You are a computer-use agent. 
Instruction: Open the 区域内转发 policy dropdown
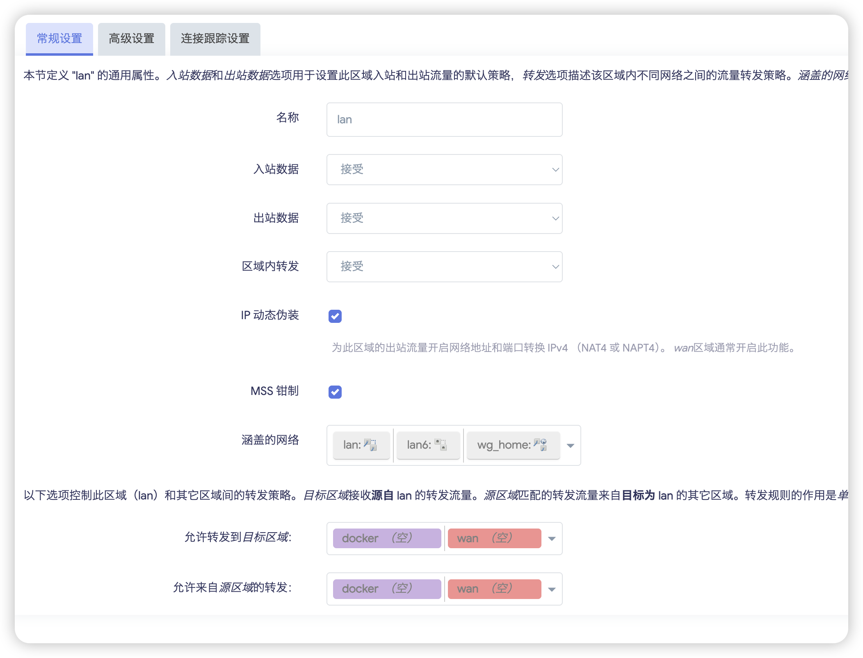(x=444, y=266)
